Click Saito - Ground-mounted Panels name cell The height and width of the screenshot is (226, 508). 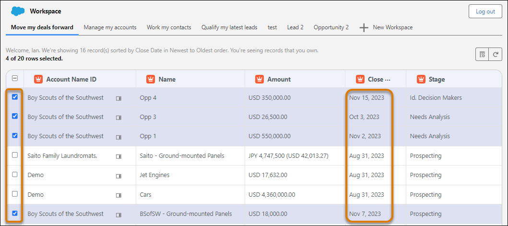point(190,155)
